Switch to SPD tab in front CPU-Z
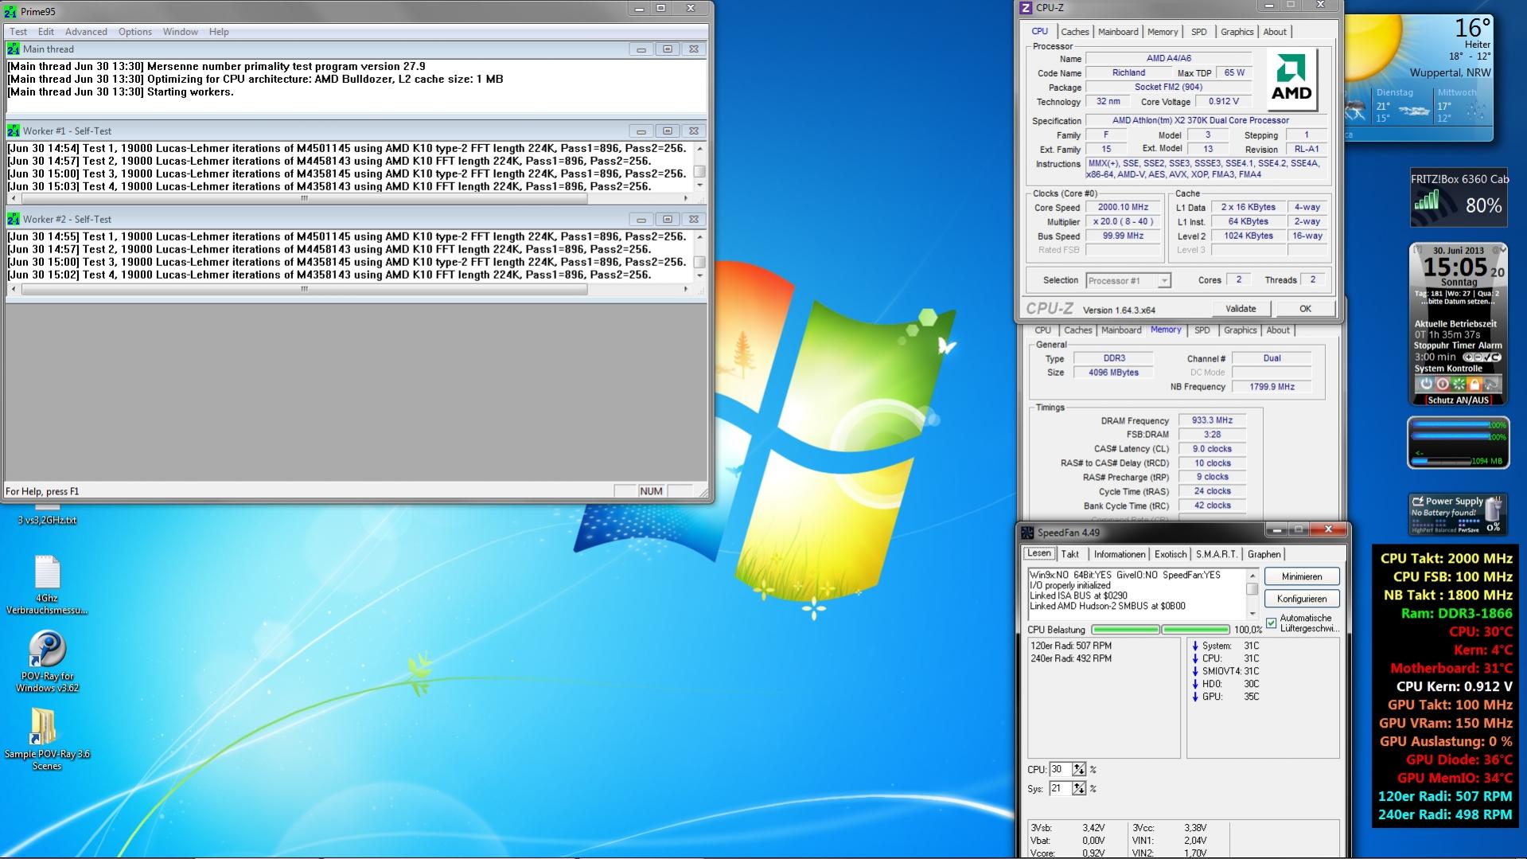This screenshot has width=1527, height=859. click(x=1199, y=32)
